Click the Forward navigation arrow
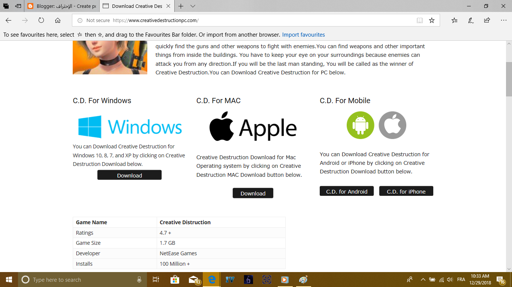 [x=25, y=20]
